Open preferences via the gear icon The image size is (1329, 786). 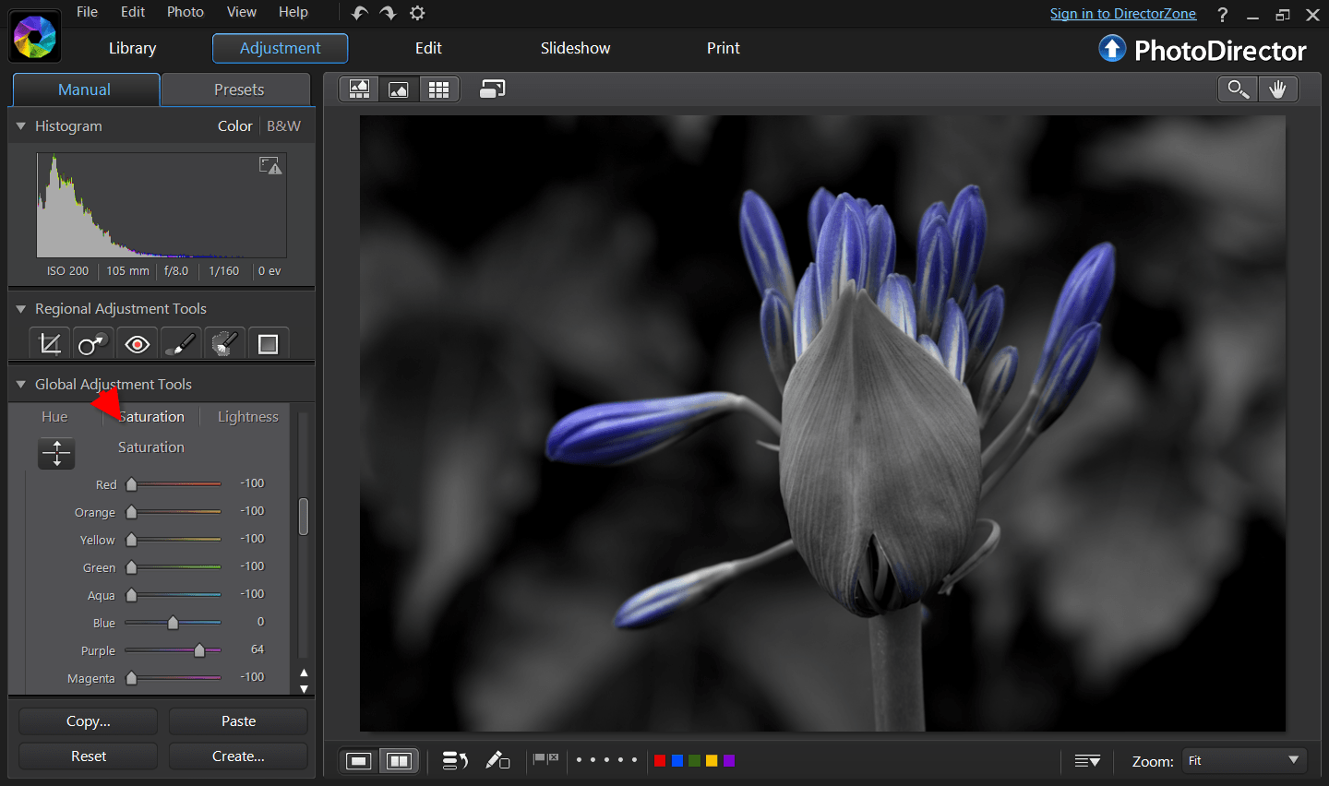click(417, 13)
